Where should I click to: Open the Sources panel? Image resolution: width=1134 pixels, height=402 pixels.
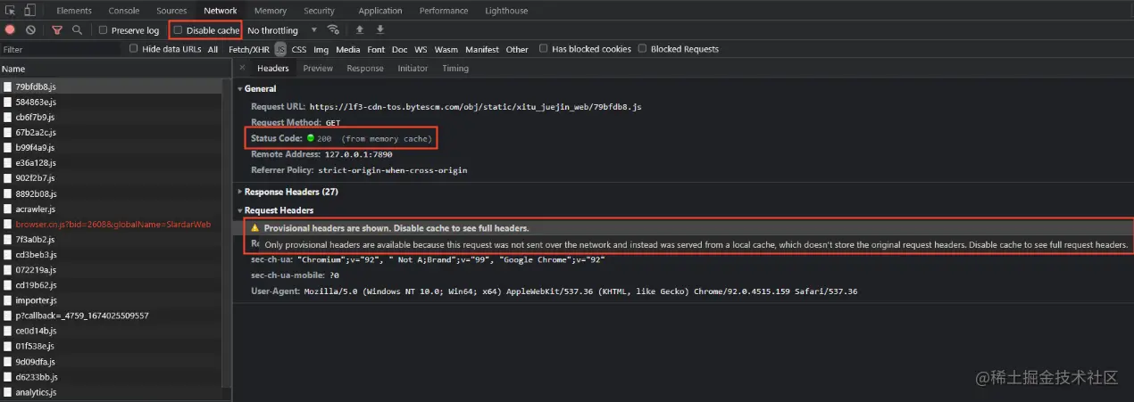(x=171, y=11)
